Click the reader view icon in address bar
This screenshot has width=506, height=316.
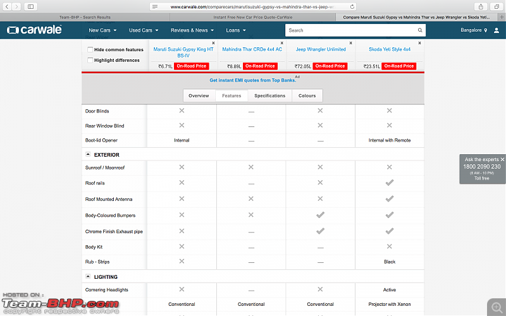click(155, 7)
